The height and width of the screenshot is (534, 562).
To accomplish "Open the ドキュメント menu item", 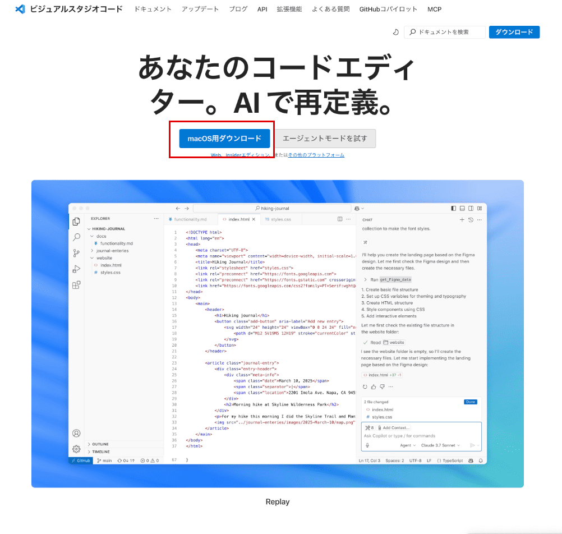I will pos(153,9).
